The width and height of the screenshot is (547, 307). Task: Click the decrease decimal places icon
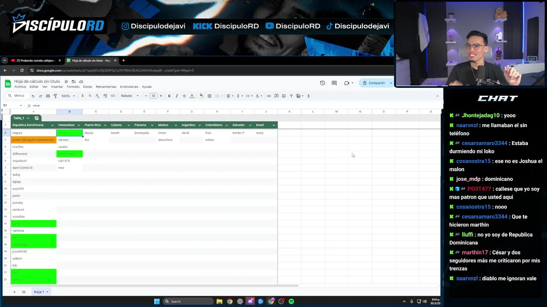pos(97,96)
